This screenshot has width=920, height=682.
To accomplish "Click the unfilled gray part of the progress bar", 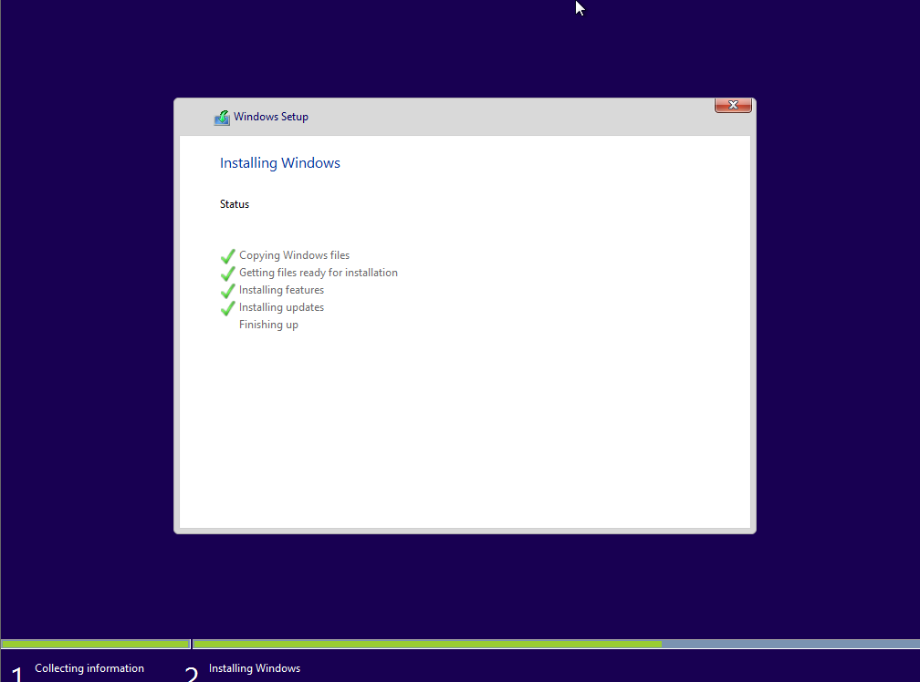I will point(789,644).
